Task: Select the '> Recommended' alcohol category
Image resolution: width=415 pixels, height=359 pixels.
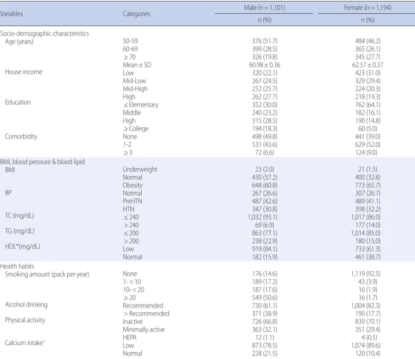Action: point(146,313)
